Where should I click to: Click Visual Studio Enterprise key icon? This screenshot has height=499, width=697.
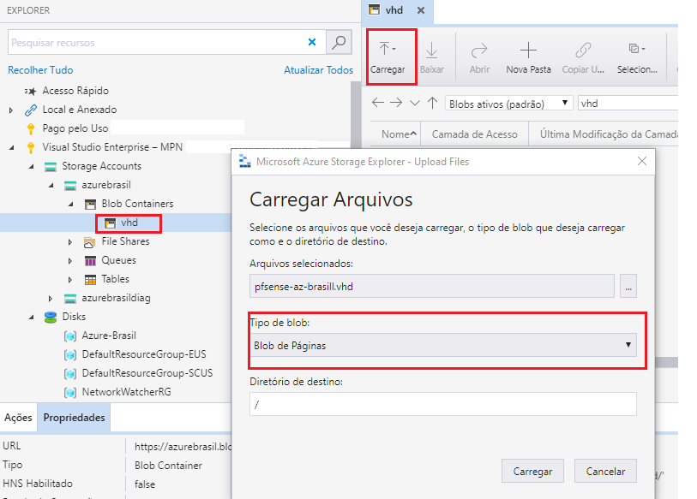point(31,147)
